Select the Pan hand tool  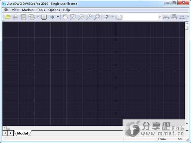(65, 17)
